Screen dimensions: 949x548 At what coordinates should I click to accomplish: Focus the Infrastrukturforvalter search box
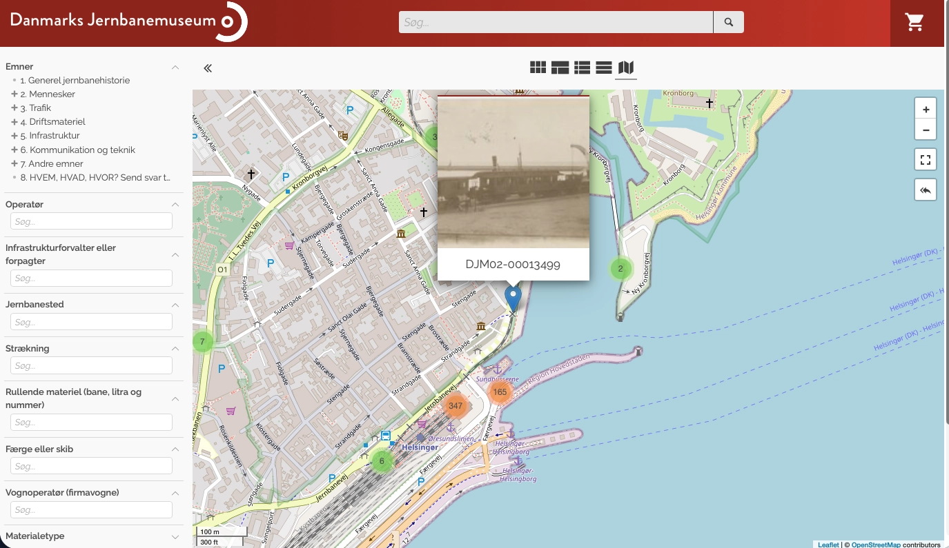click(91, 278)
